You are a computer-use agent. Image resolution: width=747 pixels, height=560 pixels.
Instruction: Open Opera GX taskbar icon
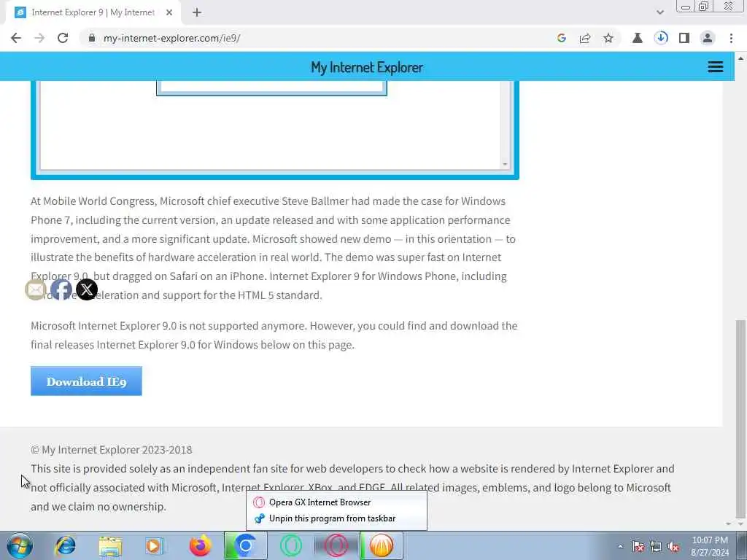pyautogui.click(x=336, y=545)
